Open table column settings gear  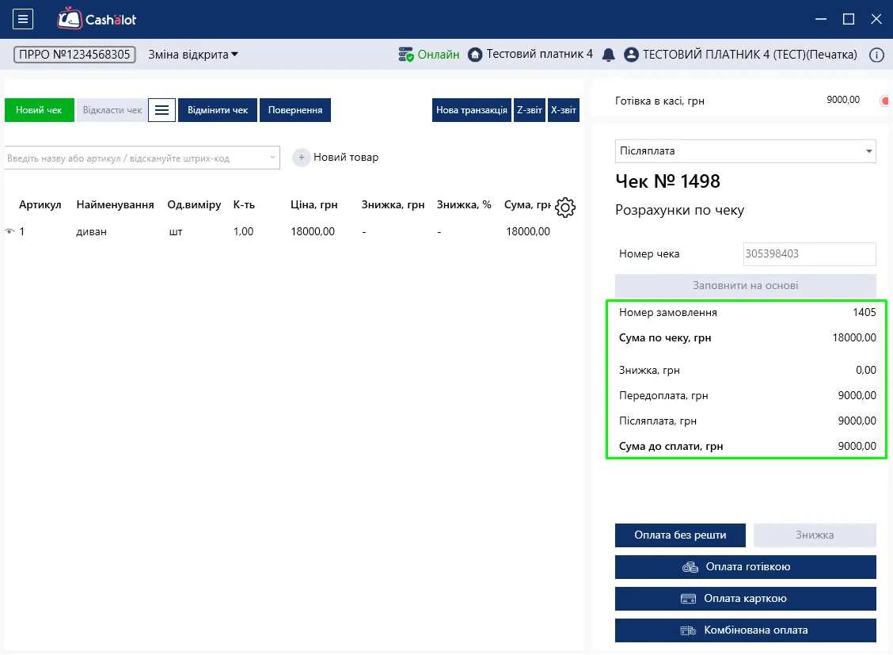coord(565,208)
